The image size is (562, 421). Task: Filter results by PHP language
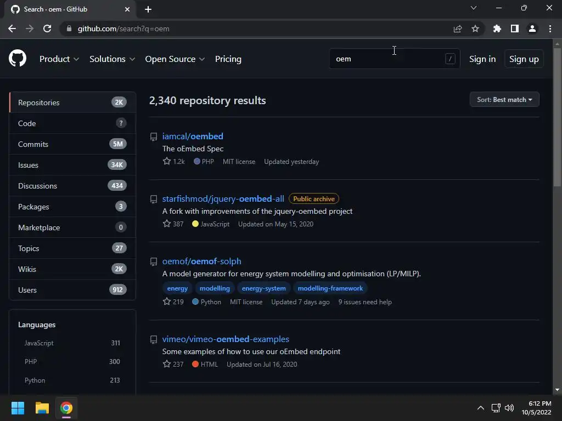(x=72, y=362)
